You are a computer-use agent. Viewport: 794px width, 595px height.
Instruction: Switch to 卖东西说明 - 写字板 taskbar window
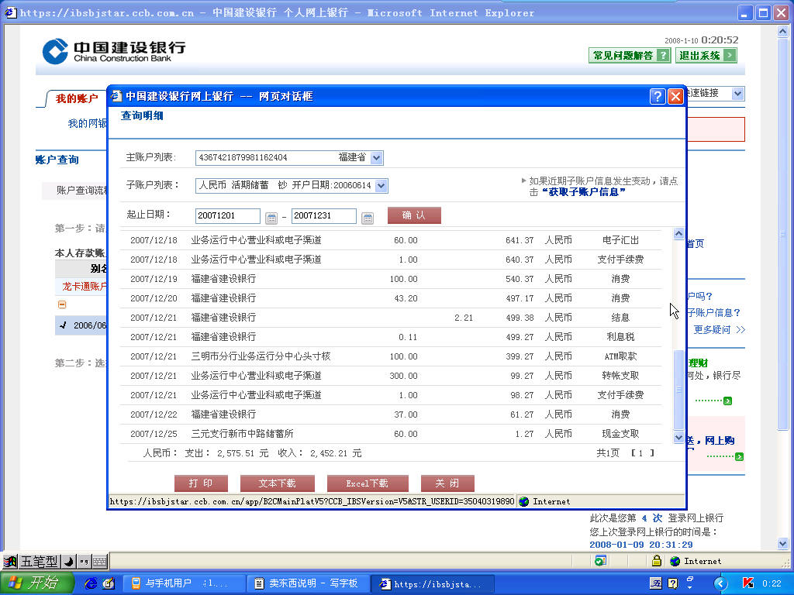[308, 583]
